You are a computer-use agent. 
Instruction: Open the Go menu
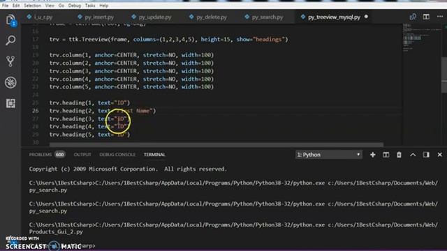pos(61,6)
